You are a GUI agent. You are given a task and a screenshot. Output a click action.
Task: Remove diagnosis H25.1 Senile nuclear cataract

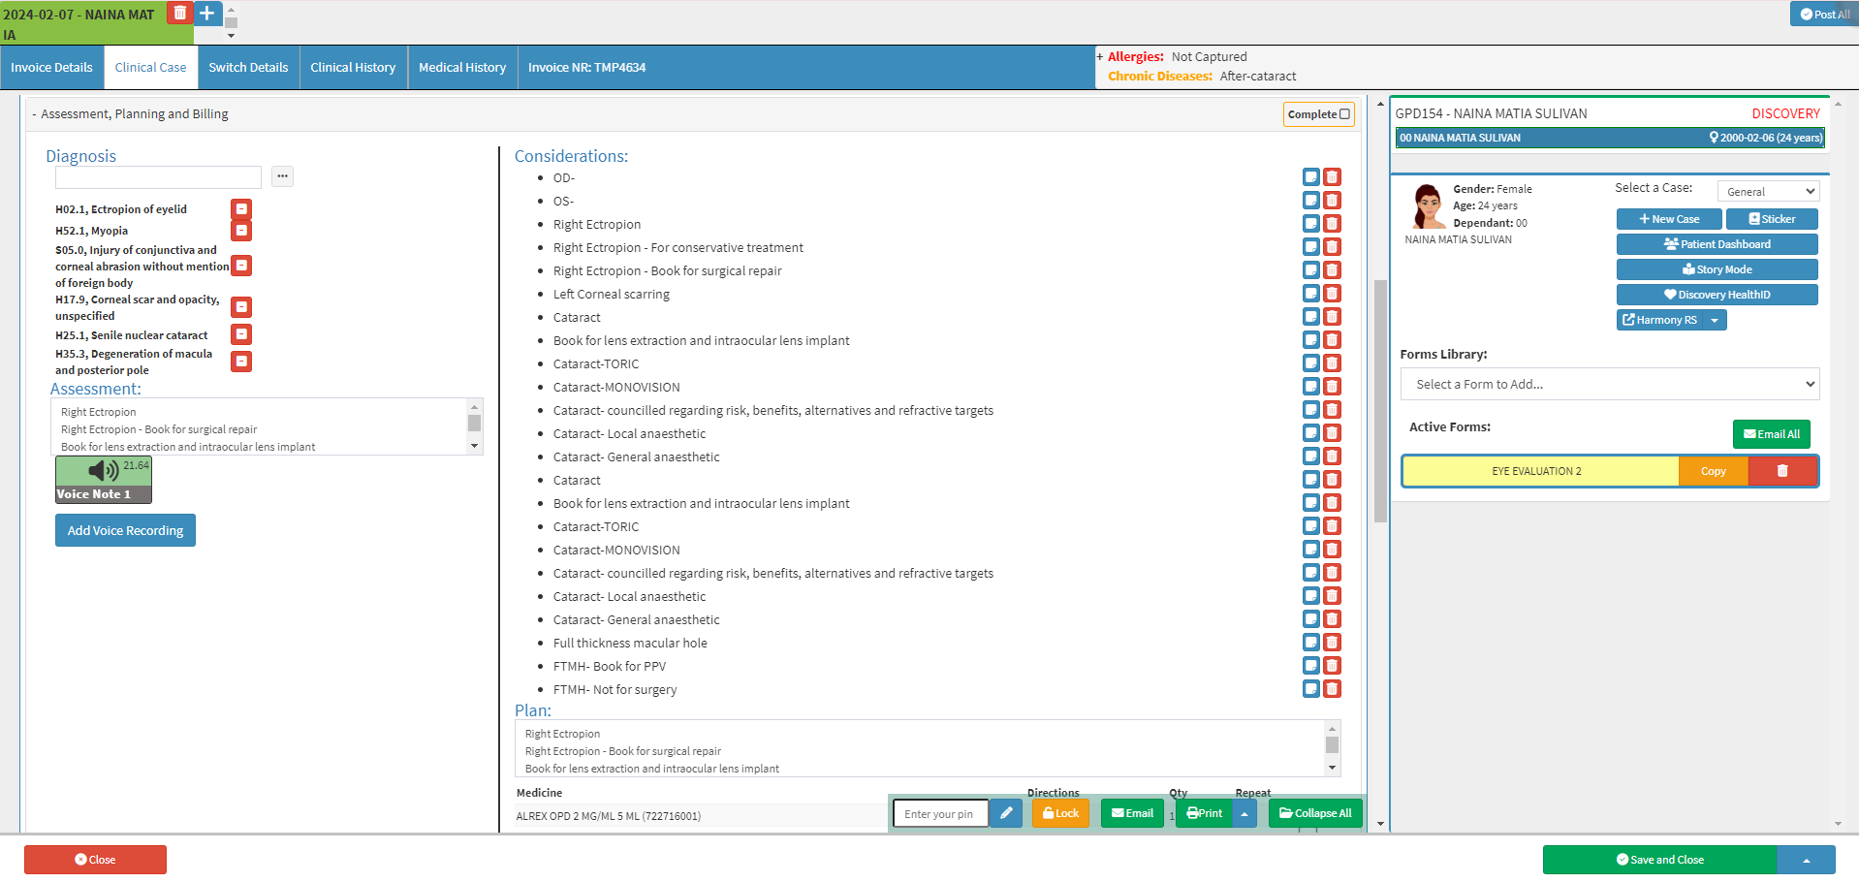241,334
